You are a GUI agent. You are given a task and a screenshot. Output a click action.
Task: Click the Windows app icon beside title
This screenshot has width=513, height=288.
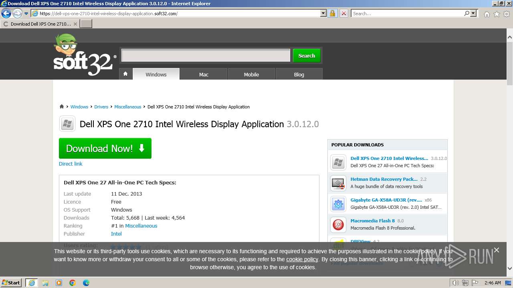tap(67, 124)
